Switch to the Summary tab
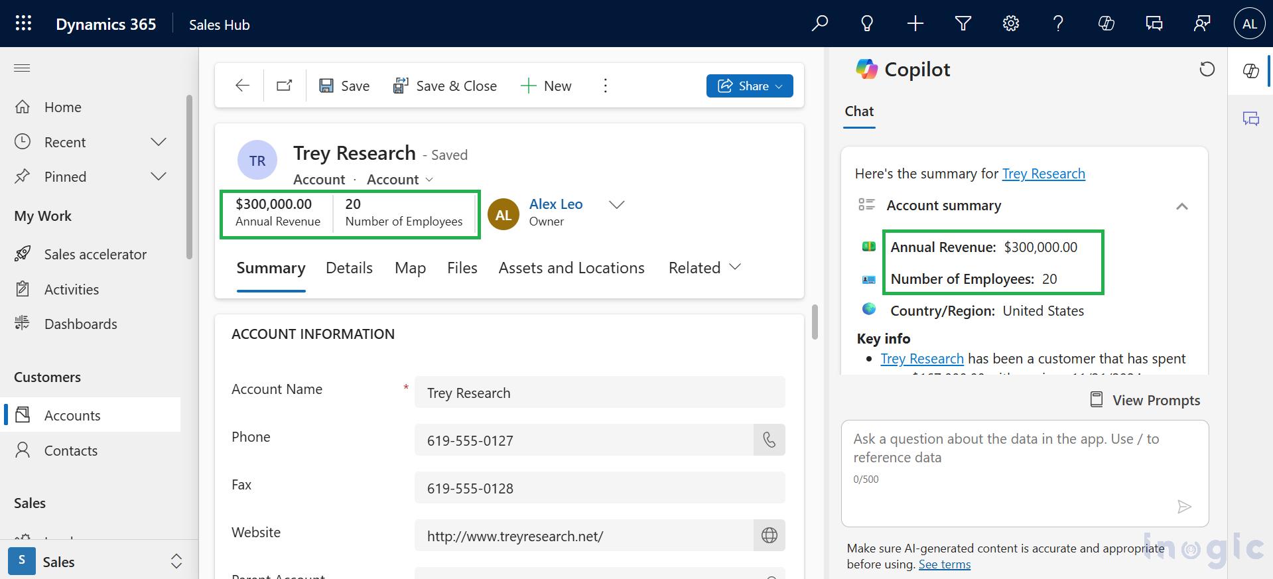 coord(271,268)
